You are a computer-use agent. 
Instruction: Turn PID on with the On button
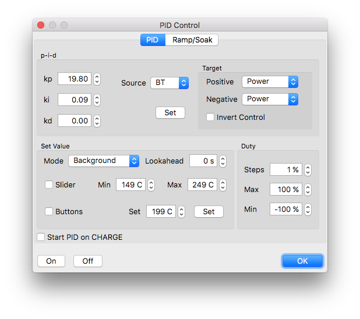[x=51, y=261]
